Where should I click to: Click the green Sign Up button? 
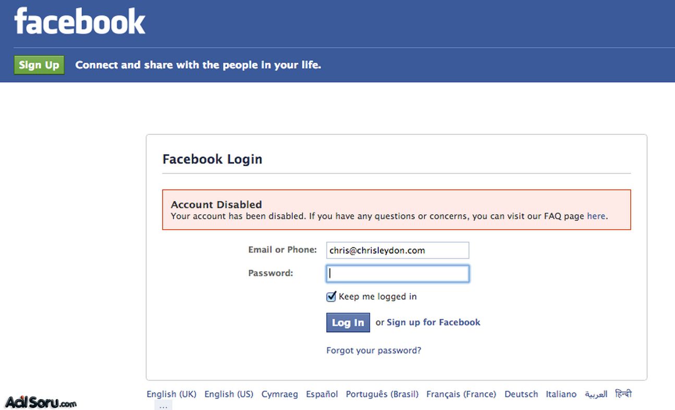[x=39, y=65]
